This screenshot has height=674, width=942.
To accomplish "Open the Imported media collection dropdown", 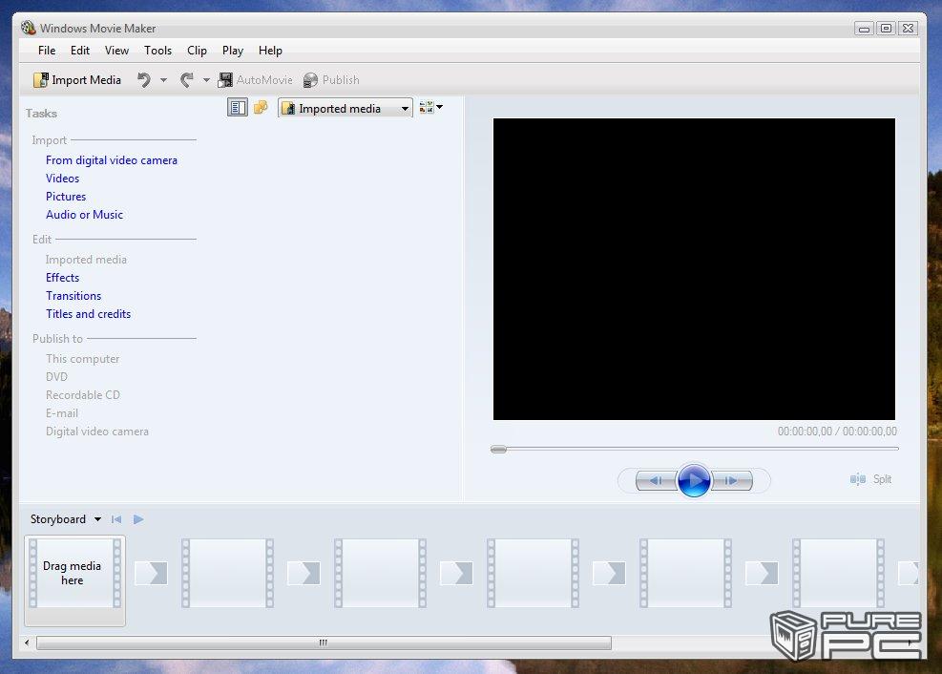I will (x=345, y=108).
